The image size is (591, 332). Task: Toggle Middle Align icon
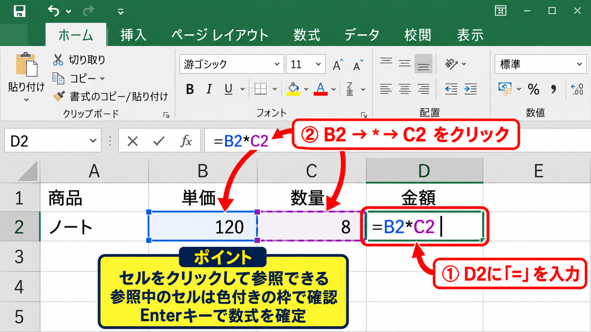[x=405, y=64]
